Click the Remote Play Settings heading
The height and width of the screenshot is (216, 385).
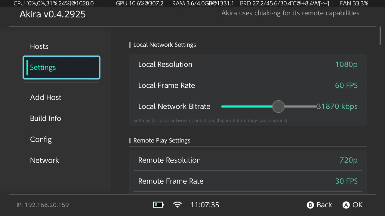pos(162,140)
